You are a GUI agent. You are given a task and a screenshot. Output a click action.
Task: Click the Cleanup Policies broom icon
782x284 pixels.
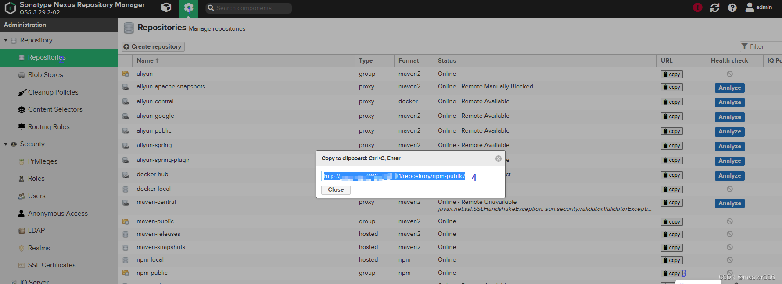22,92
